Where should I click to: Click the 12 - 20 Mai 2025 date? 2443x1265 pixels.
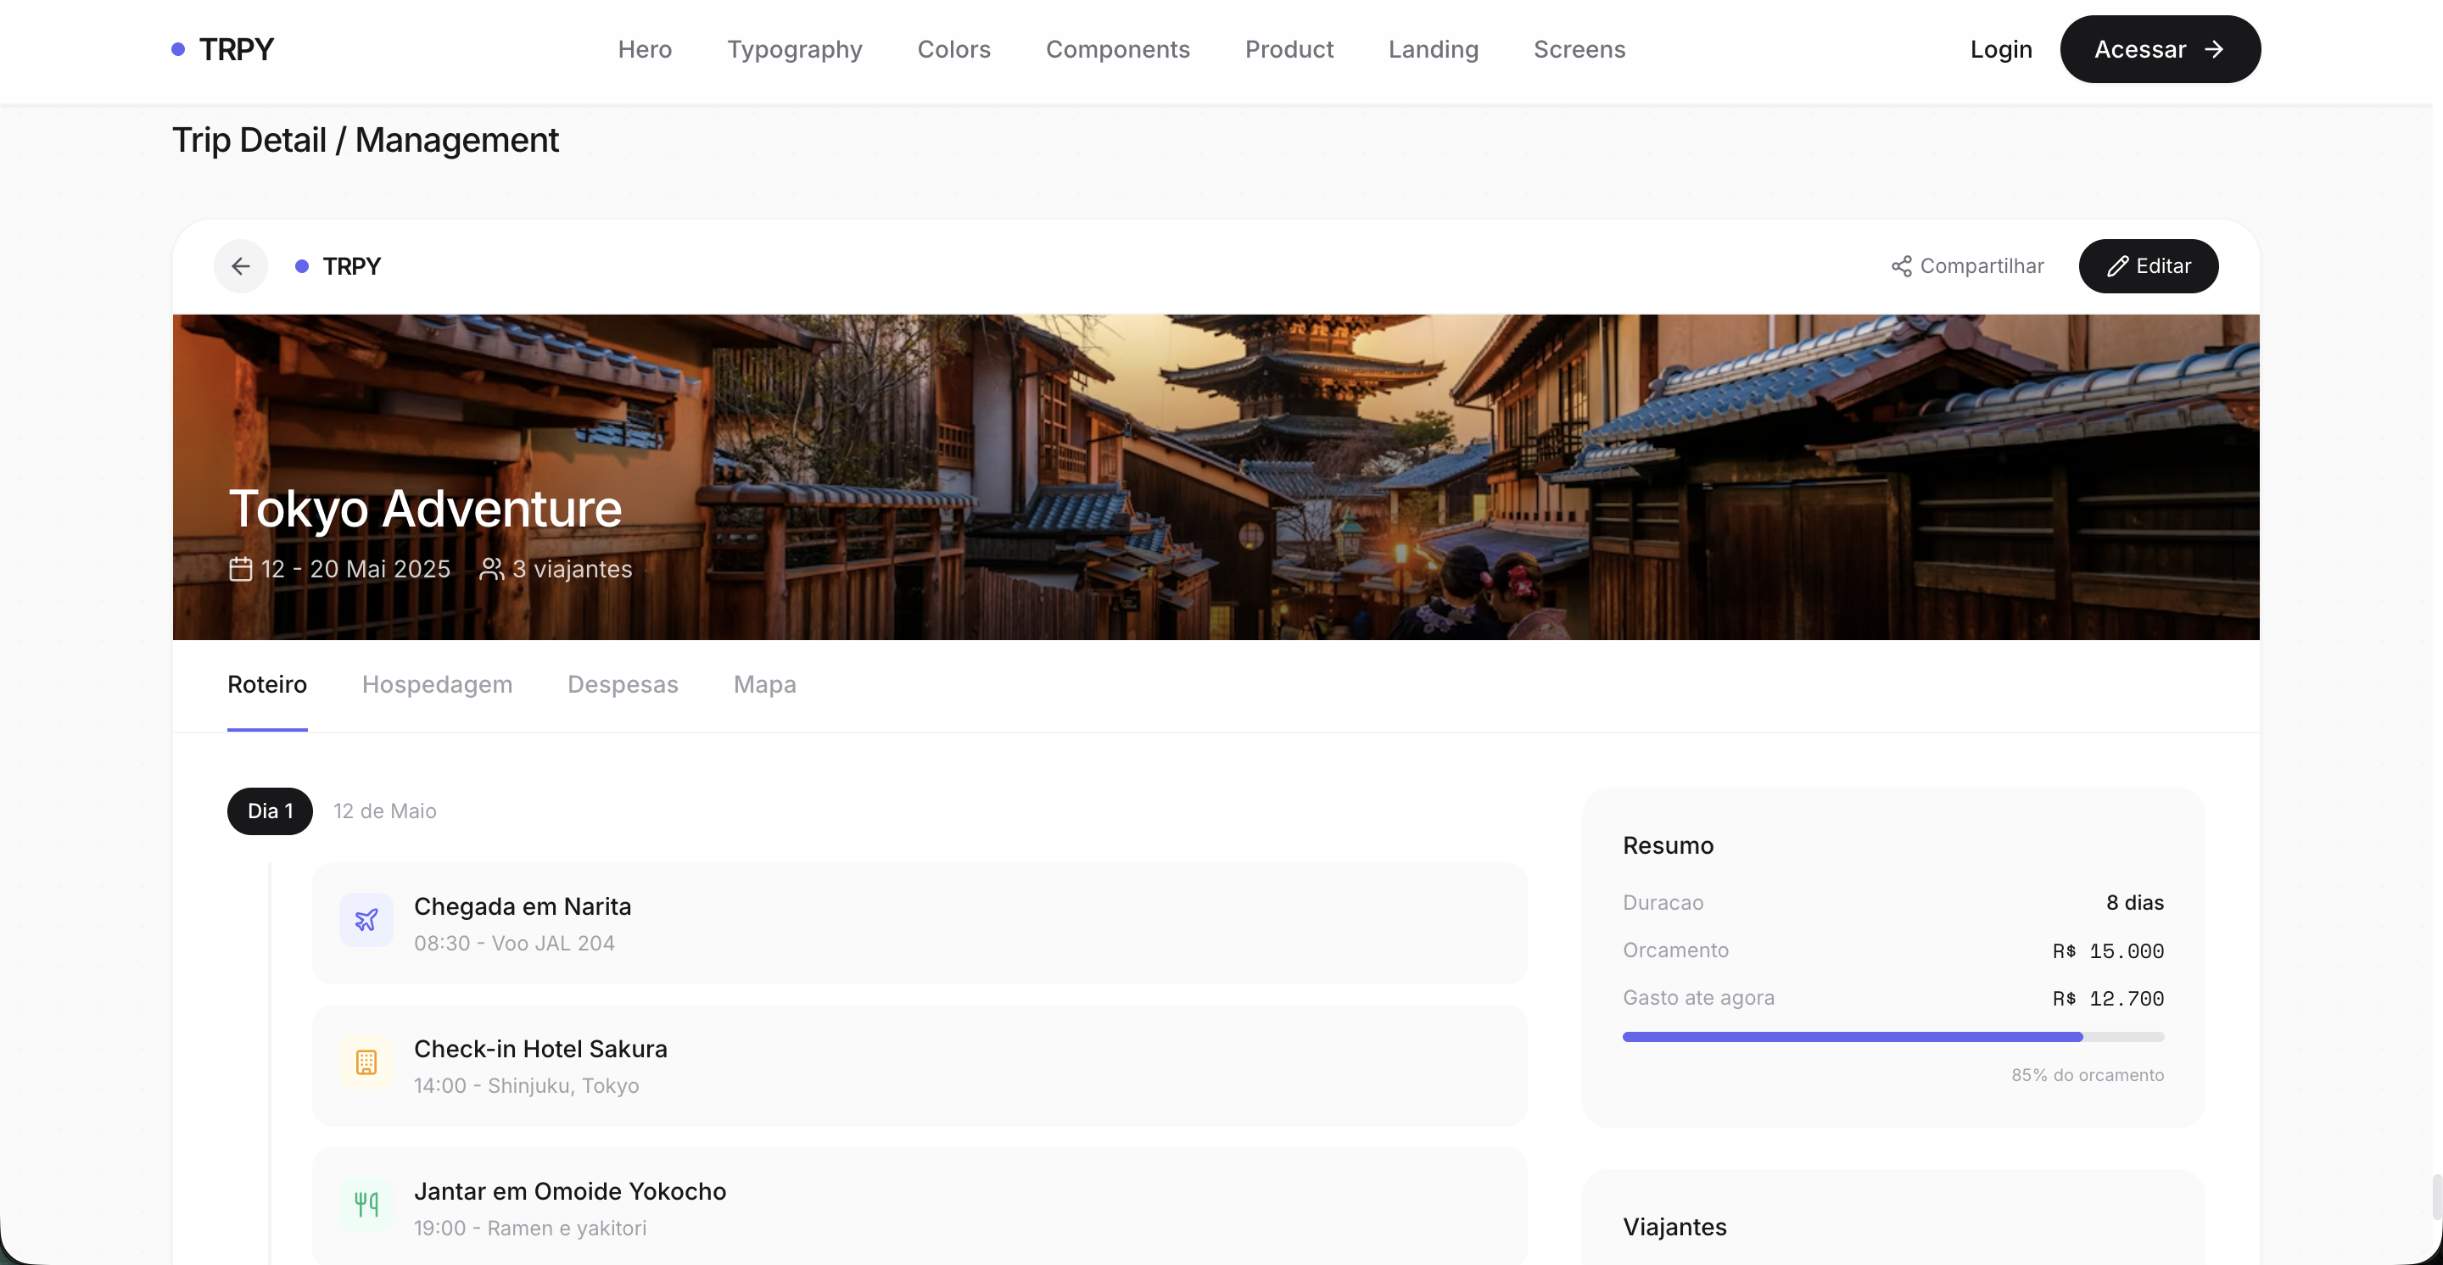[x=355, y=569]
